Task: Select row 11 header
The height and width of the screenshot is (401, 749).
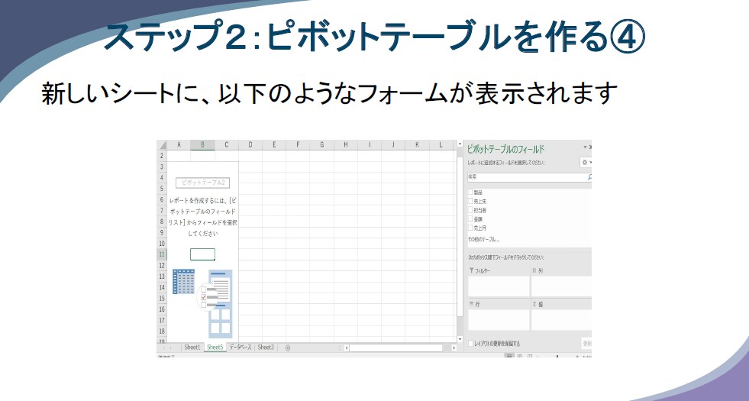Action: coord(162,255)
